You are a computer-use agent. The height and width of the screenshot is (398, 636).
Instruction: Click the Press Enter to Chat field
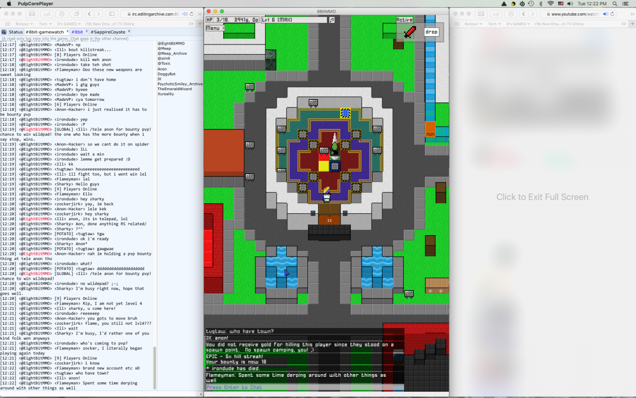[x=304, y=387]
